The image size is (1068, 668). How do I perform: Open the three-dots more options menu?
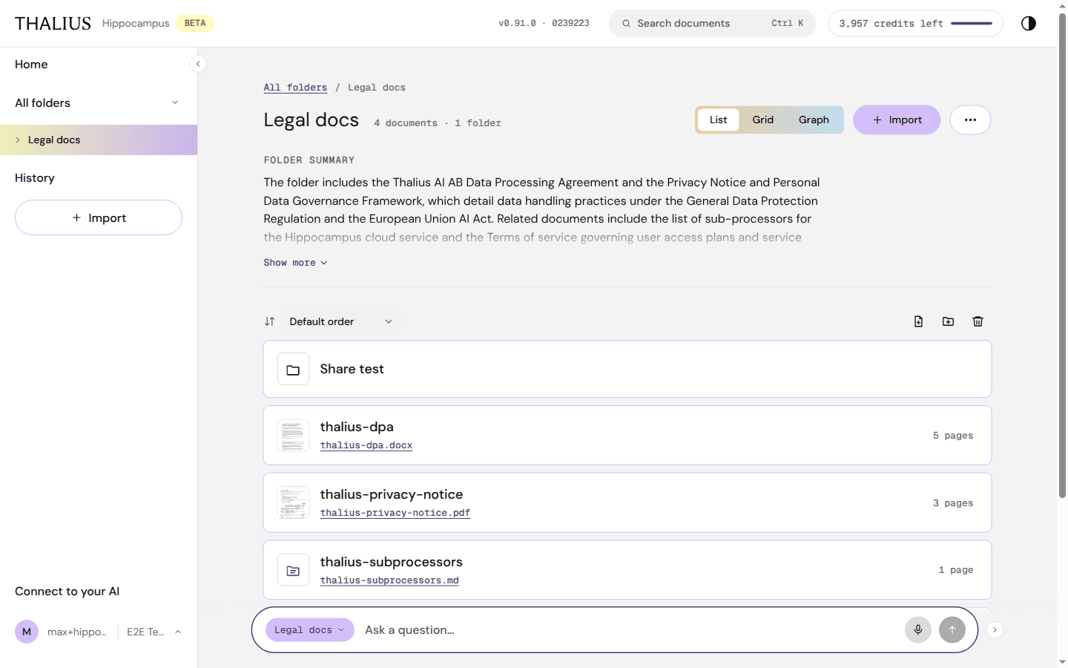pyautogui.click(x=970, y=120)
